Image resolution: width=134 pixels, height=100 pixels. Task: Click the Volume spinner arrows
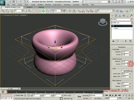click(130, 86)
